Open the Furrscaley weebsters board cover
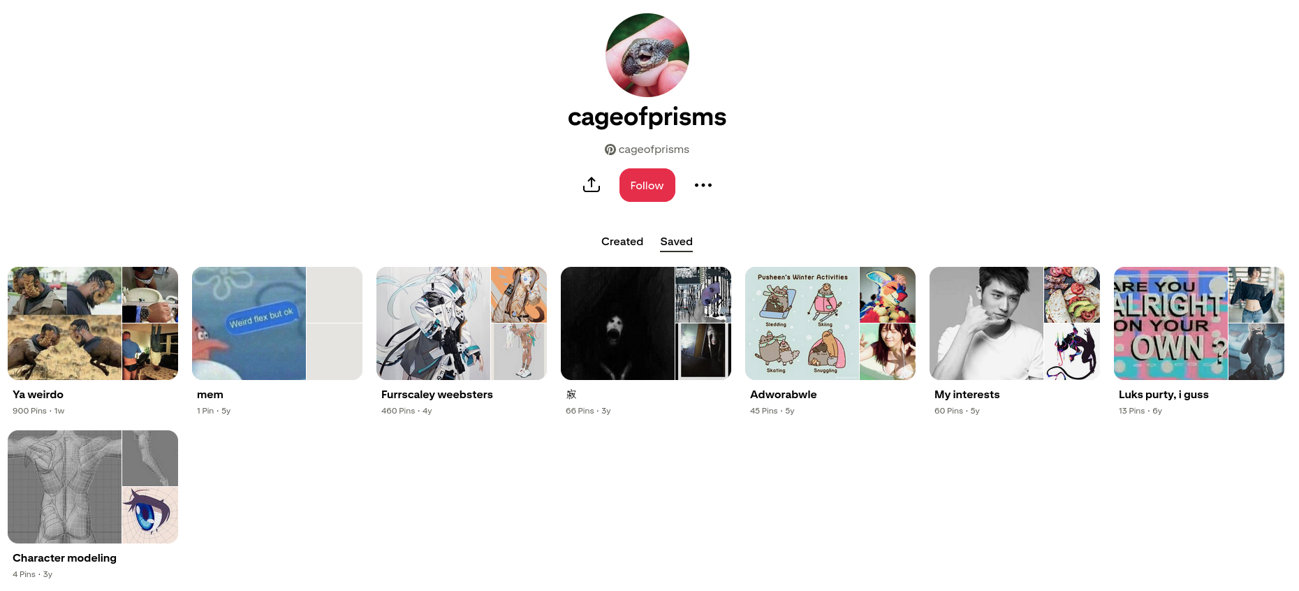The image size is (1299, 591). [462, 323]
